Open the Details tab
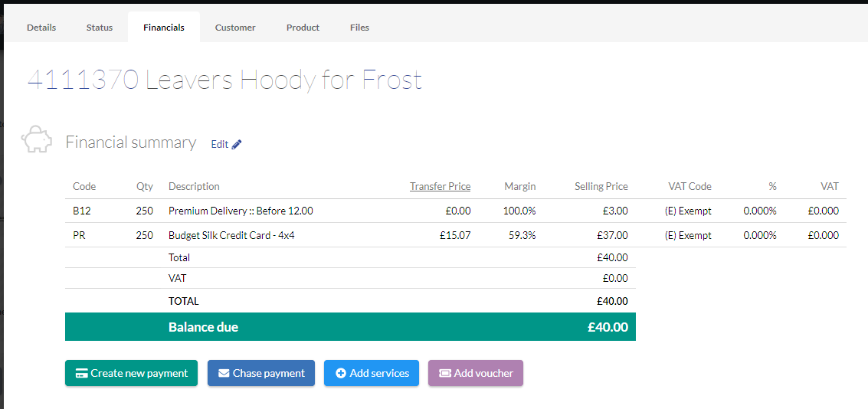The height and width of the screenshot is (409, 868). (41, 28)
